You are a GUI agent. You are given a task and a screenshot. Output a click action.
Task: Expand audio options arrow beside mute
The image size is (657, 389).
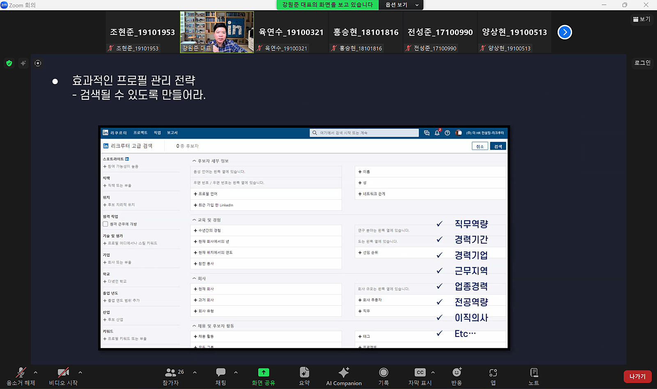[36, 372]
